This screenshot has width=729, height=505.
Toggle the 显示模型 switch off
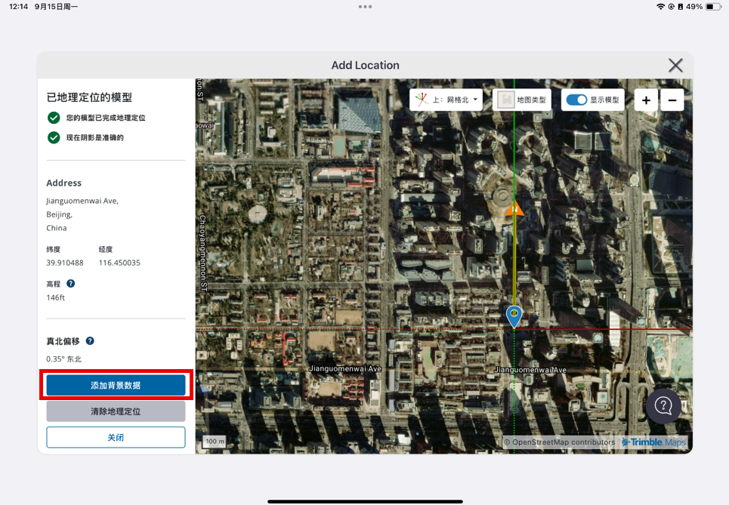(x=576, y=100)
